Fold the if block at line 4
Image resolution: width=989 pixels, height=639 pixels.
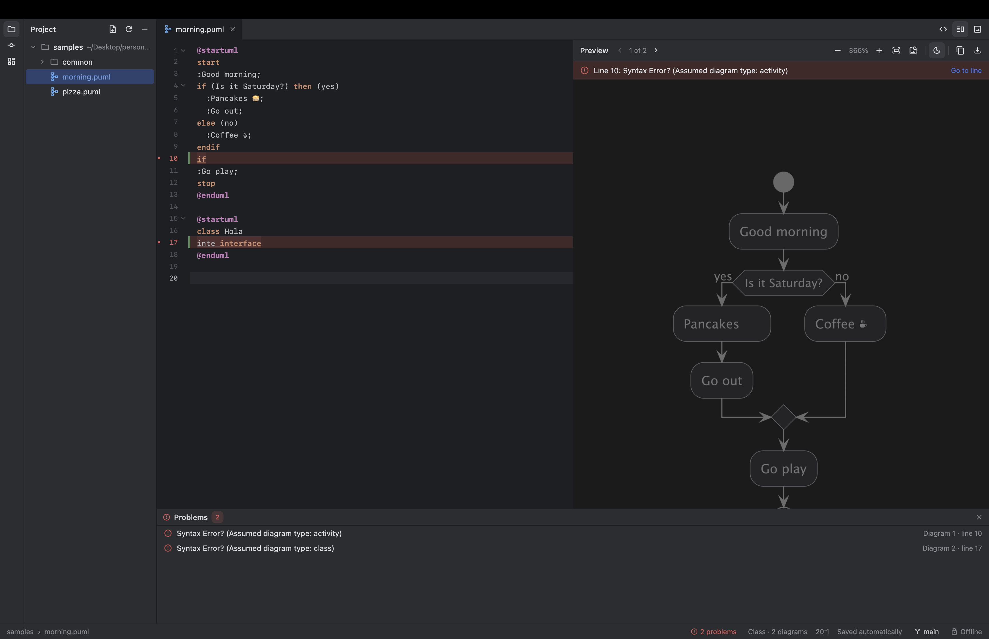coord(183,86)
